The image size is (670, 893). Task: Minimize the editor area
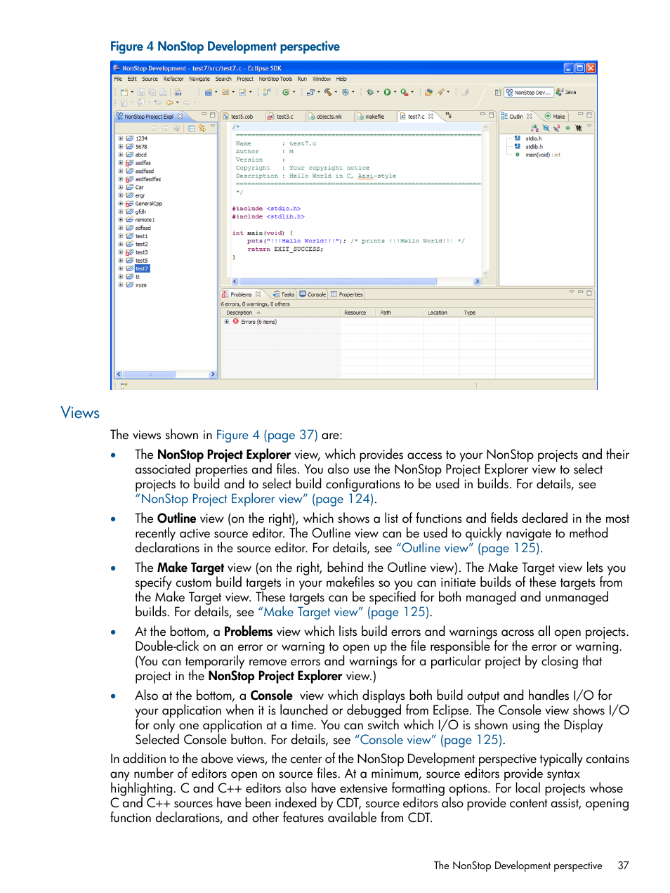tap(482, 115)
